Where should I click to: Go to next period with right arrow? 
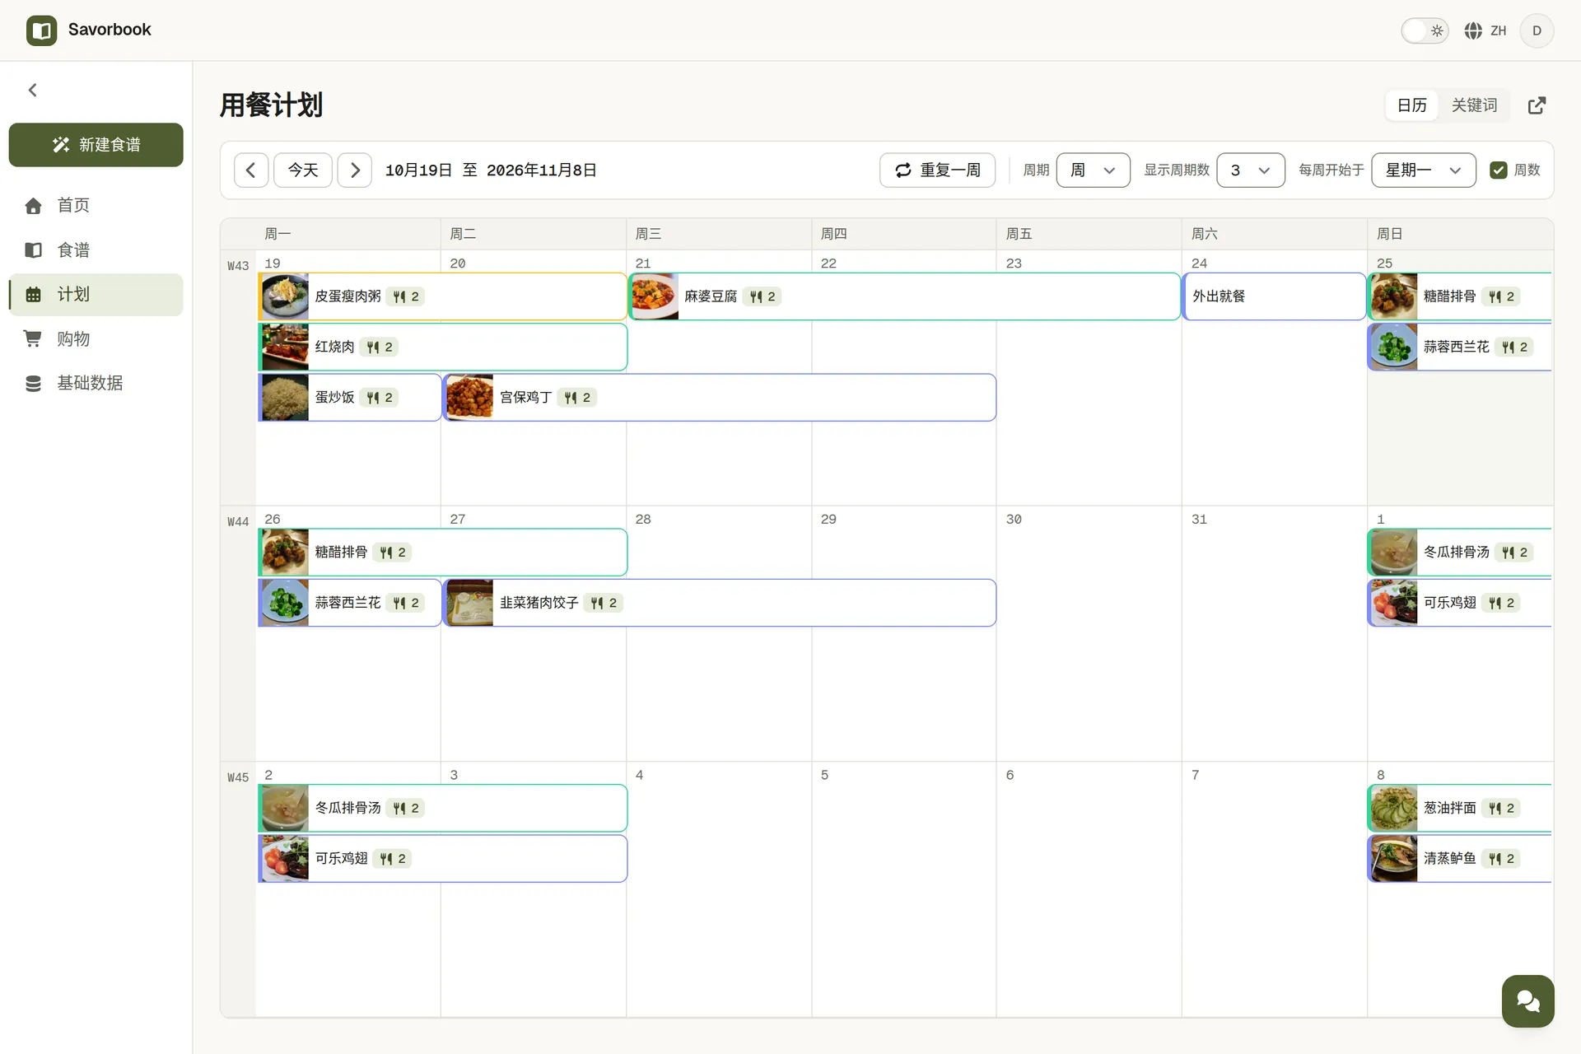[355, 170]
